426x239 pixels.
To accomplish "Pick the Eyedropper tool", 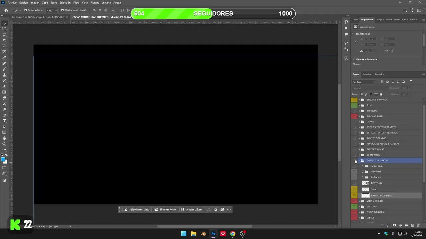I will pos(4,58).
